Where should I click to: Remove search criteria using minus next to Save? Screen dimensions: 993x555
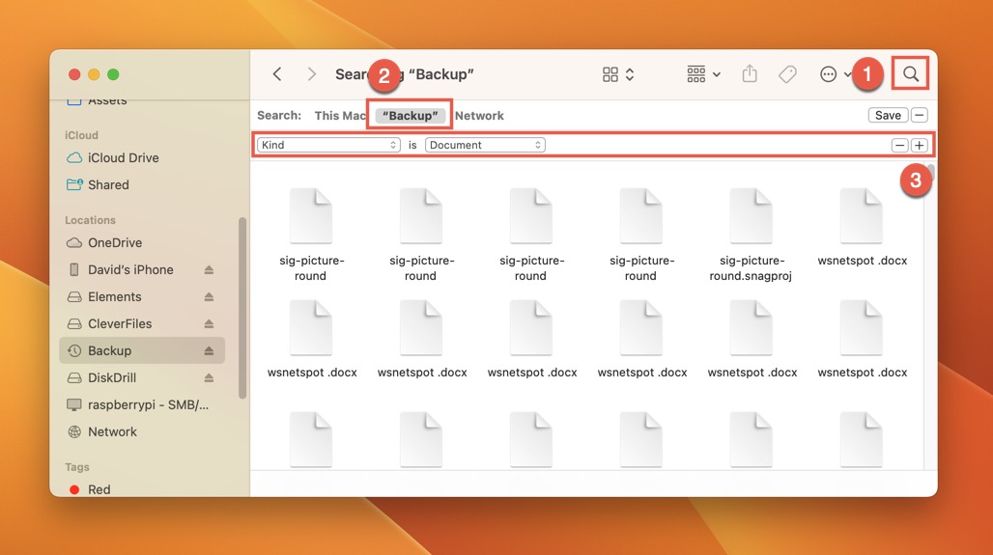click(920, 115)
